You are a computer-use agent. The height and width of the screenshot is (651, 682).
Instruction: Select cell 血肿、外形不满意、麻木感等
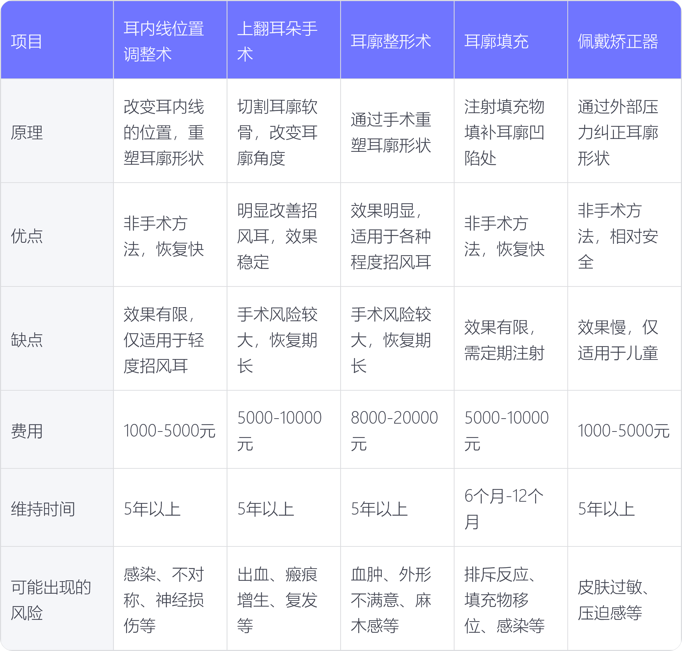[397, 598]
